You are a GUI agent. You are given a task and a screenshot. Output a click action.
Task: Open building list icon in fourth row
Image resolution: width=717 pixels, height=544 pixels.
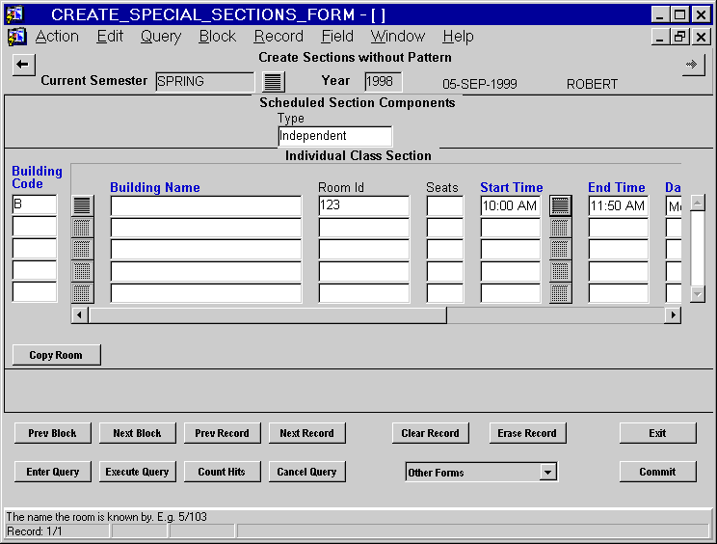click(82, 271)
